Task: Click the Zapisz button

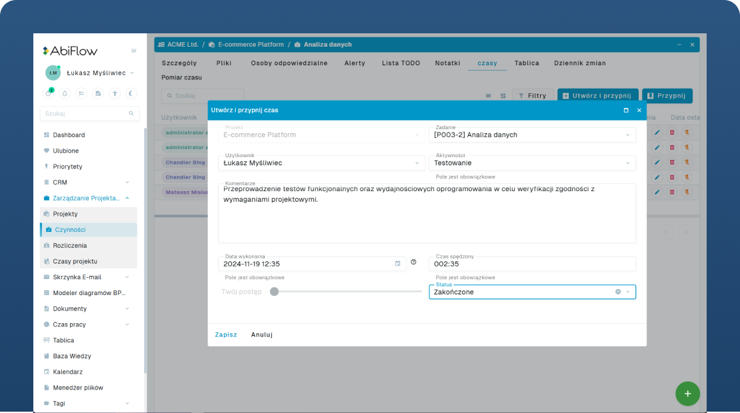Action: (225, 334)
